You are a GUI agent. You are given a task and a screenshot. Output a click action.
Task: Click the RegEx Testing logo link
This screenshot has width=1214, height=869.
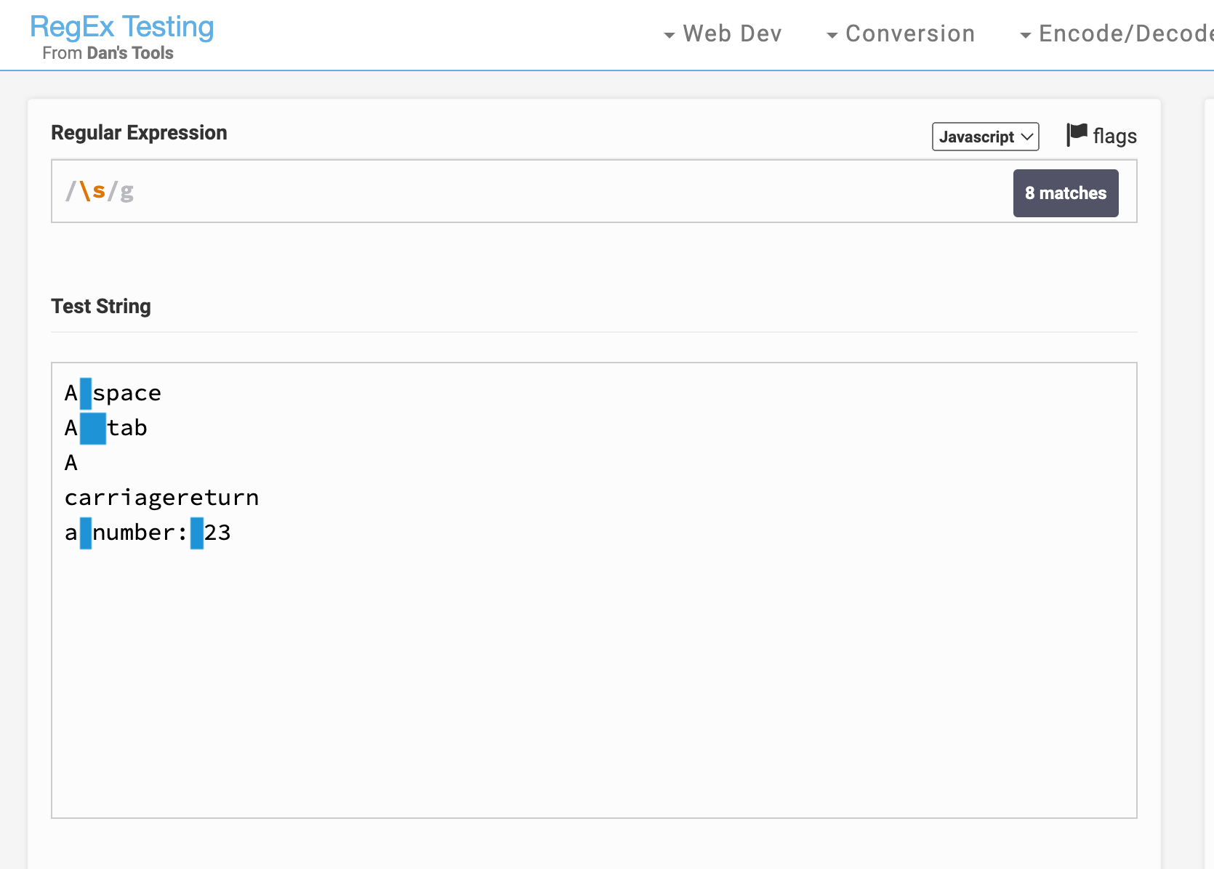point(122,27)
